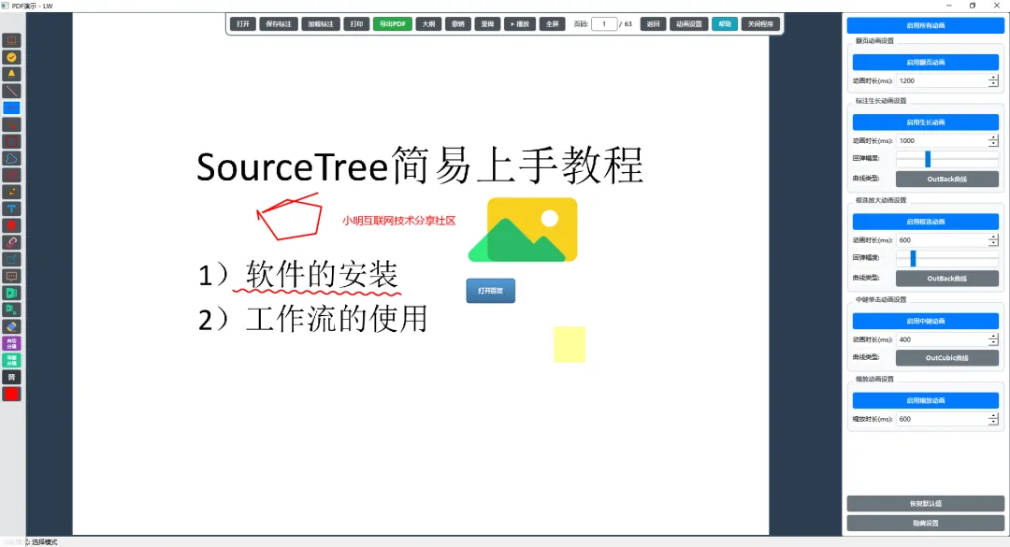The image size is (1010, 547).
Task: Select the eraser tool
Action: coord(11,326)
